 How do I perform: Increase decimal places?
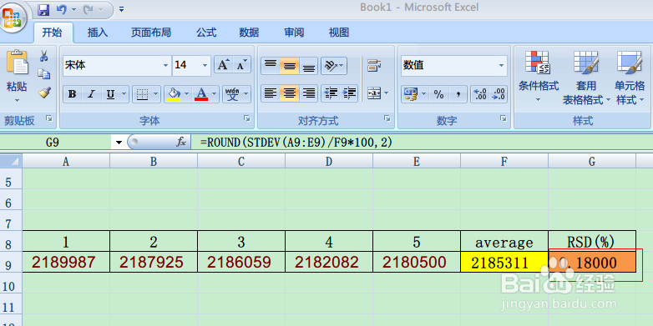480,94
